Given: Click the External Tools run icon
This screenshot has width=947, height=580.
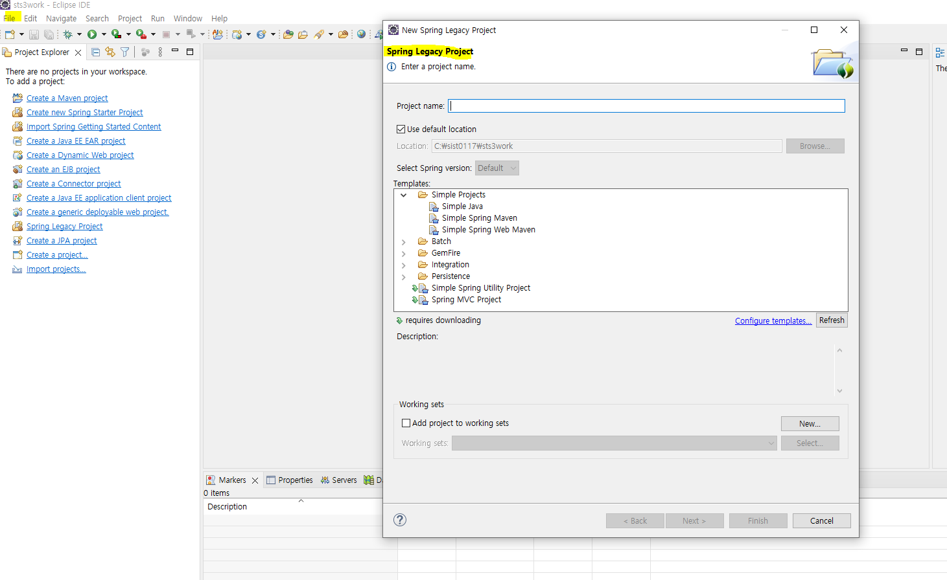Looking at the screenshot, I should pyautogui.click(x=141, y=34).
